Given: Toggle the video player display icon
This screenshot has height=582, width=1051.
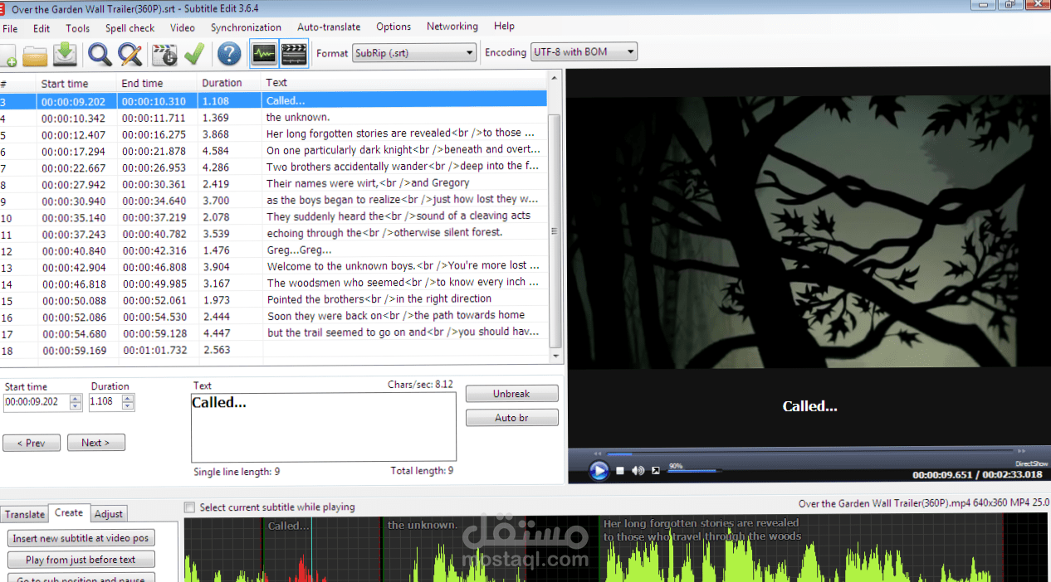Looking at the screenshot, I should (x=294, y=54).
